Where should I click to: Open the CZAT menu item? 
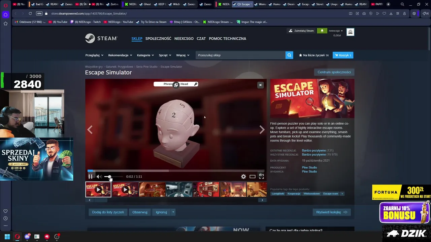click(x=201, y=39)
